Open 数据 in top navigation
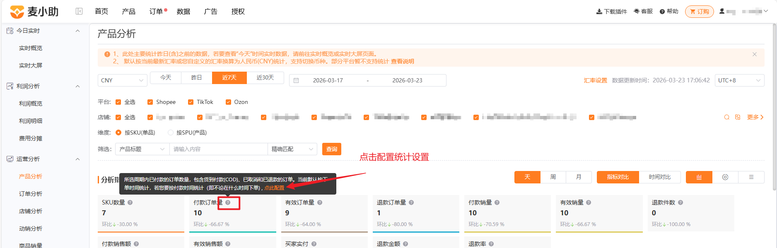This screenshot has width=777, height=248. click(183, 12)
